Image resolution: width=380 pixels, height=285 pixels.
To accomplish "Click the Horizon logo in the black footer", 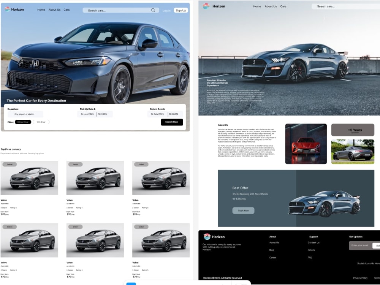I will tap(207, 236).
